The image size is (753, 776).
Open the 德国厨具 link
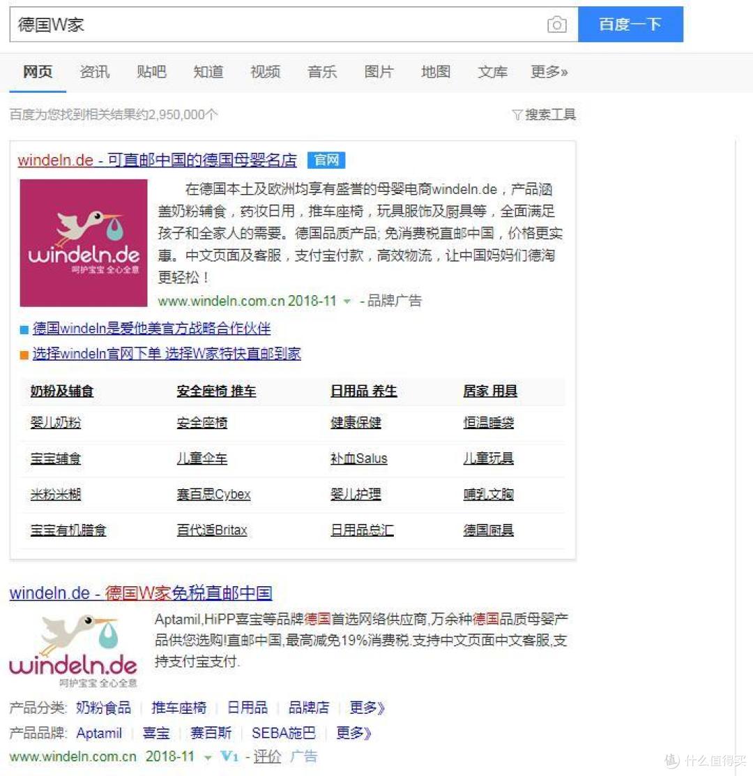pyautogui.click(x=489, y=530)
